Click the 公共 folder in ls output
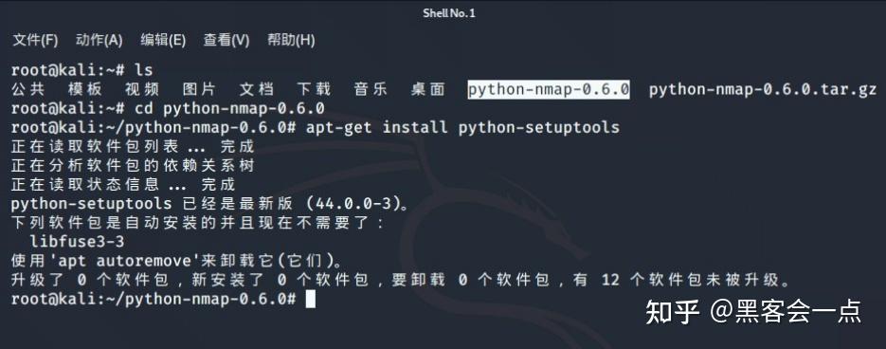 point(27,89)
